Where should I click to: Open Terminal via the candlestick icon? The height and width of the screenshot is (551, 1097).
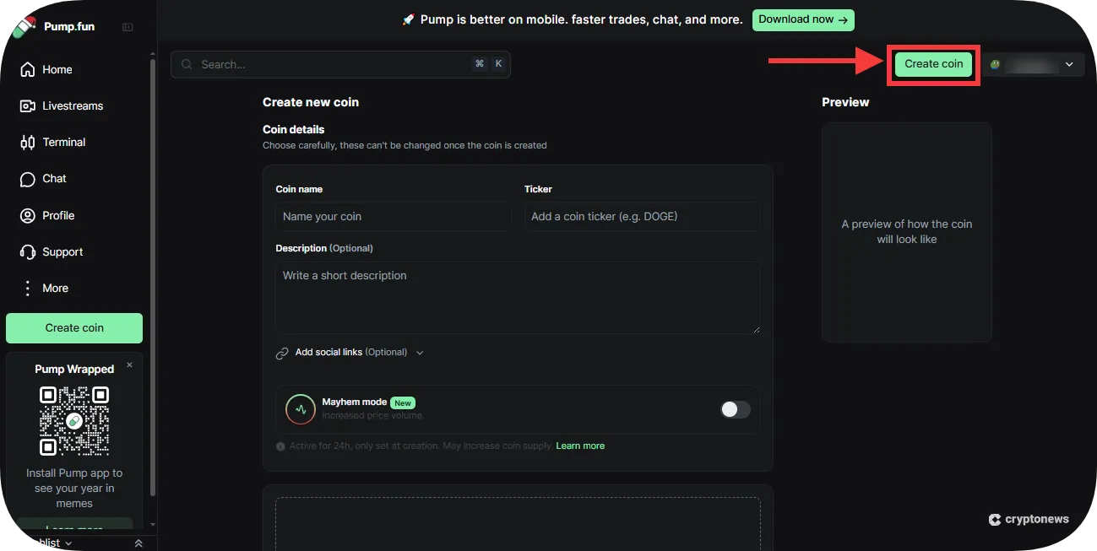click(28, 142)
